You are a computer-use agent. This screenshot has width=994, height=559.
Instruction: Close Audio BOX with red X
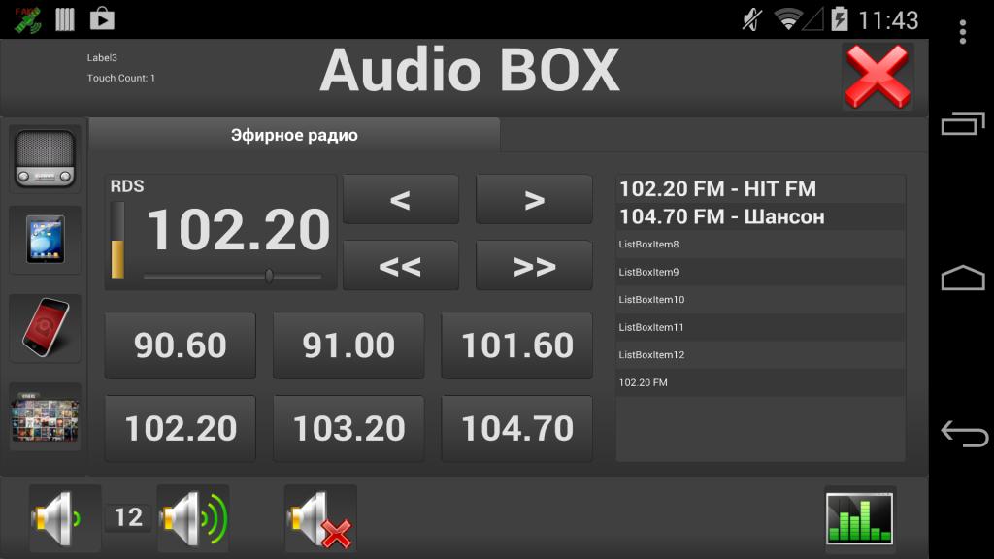[878, 76]
